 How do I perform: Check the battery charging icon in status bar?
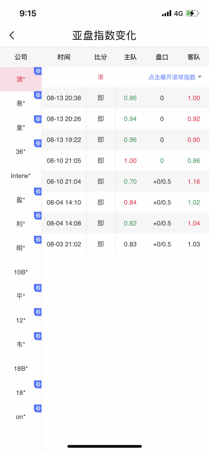point(192,13)
